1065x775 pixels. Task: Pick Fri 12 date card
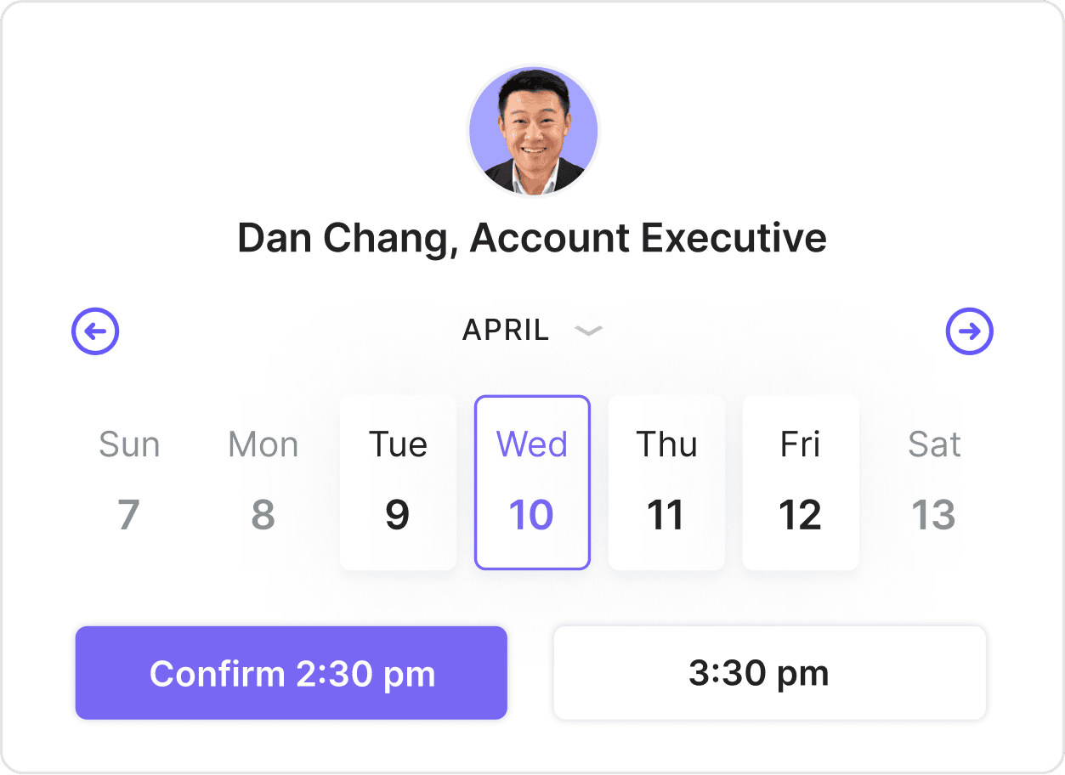tap(801, 482)
